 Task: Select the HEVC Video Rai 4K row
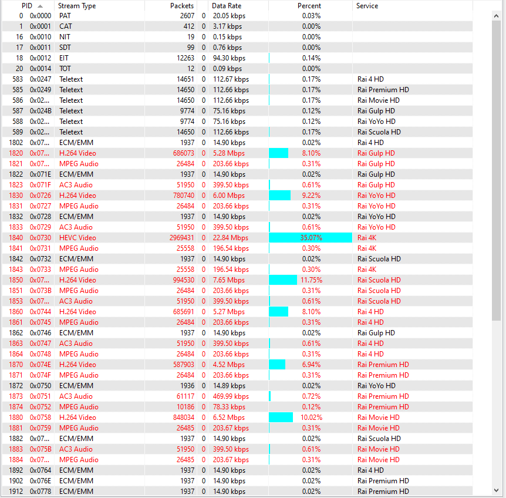tap(237, 238)
